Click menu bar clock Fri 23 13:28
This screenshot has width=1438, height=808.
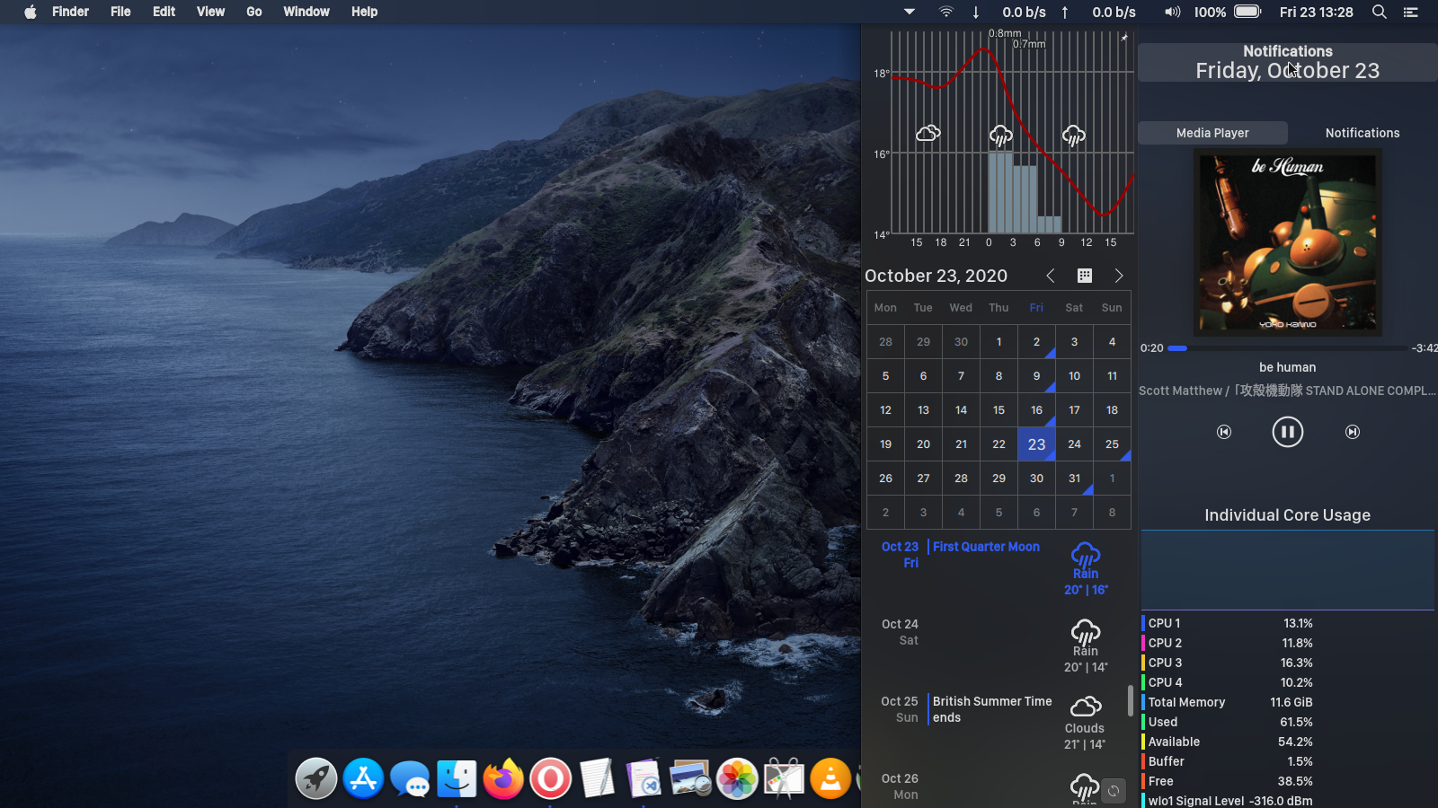click(1316, 12)
